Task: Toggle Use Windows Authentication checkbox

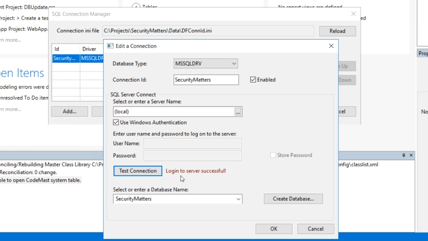Action: (x=116, y=123)
